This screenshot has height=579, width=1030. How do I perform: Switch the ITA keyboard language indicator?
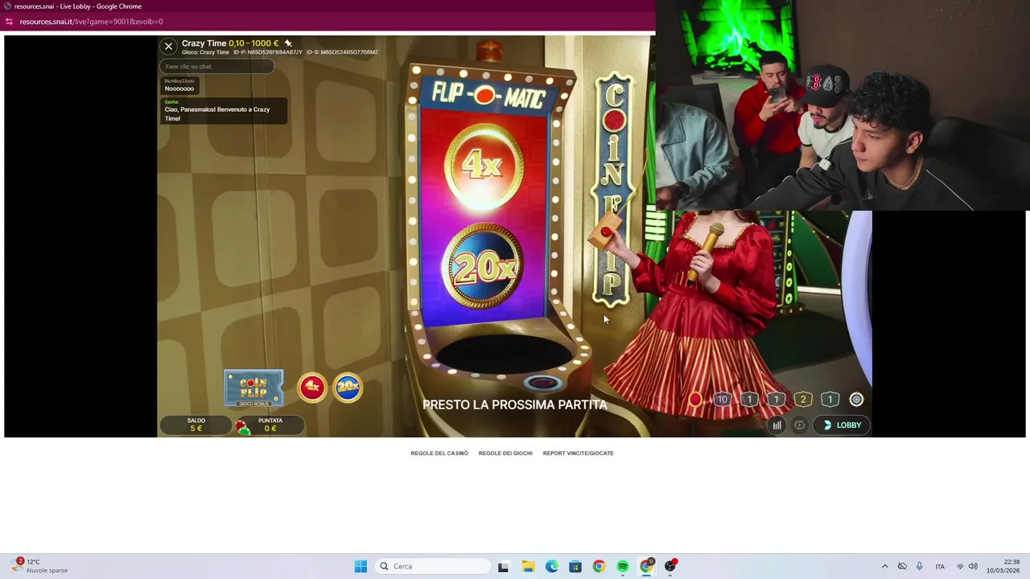click(x=940, y=566)
